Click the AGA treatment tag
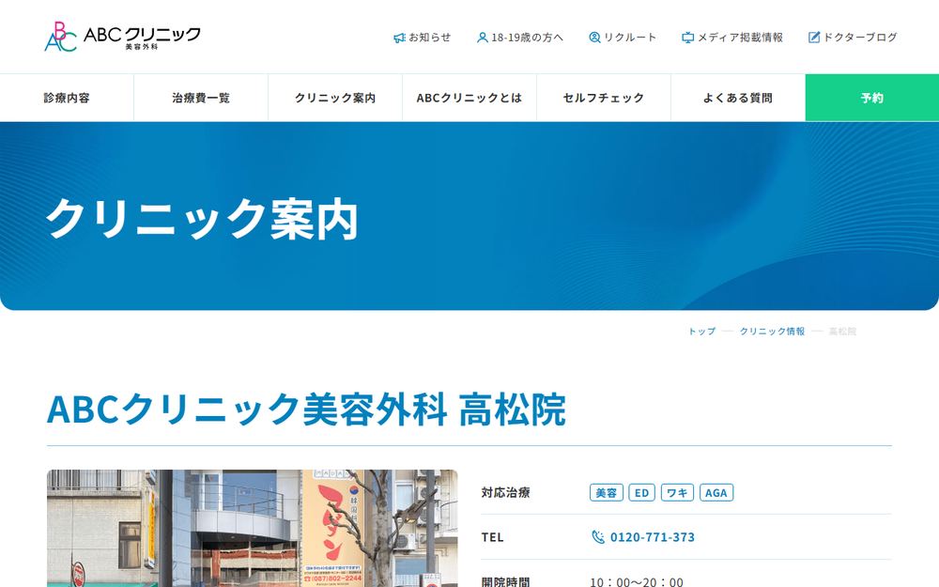 coord(716,492)
